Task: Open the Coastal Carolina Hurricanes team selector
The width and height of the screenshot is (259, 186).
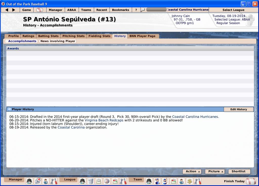Action: pos(188,10)
